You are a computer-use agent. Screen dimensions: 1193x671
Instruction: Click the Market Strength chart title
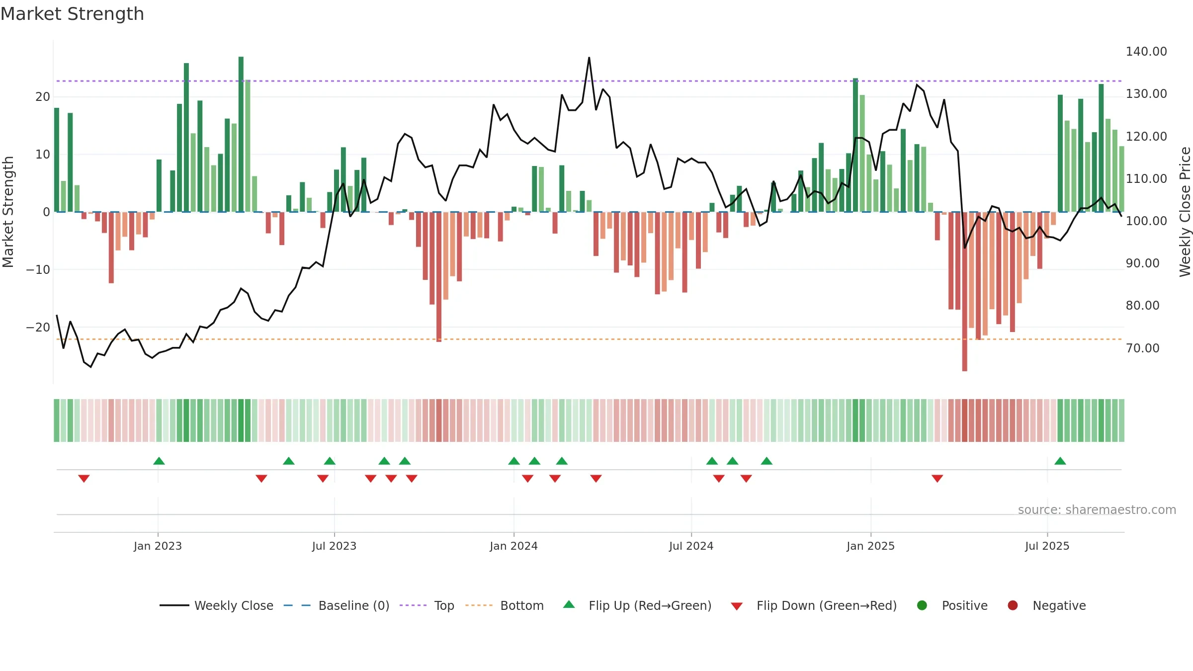tap(72, 14)
